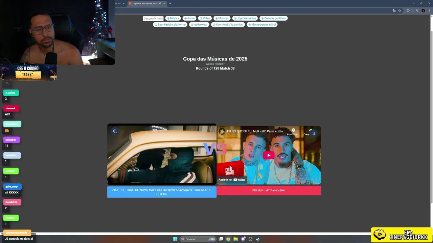Click the Música ad tag
The image size is (433, 243).
(173, 18)
